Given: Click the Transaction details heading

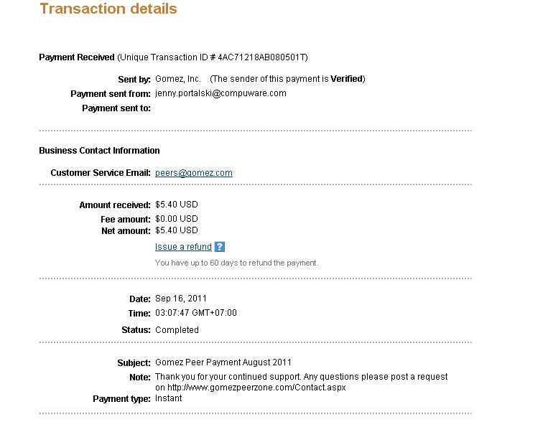Looking at the screenshot, I should coord(108,9).
